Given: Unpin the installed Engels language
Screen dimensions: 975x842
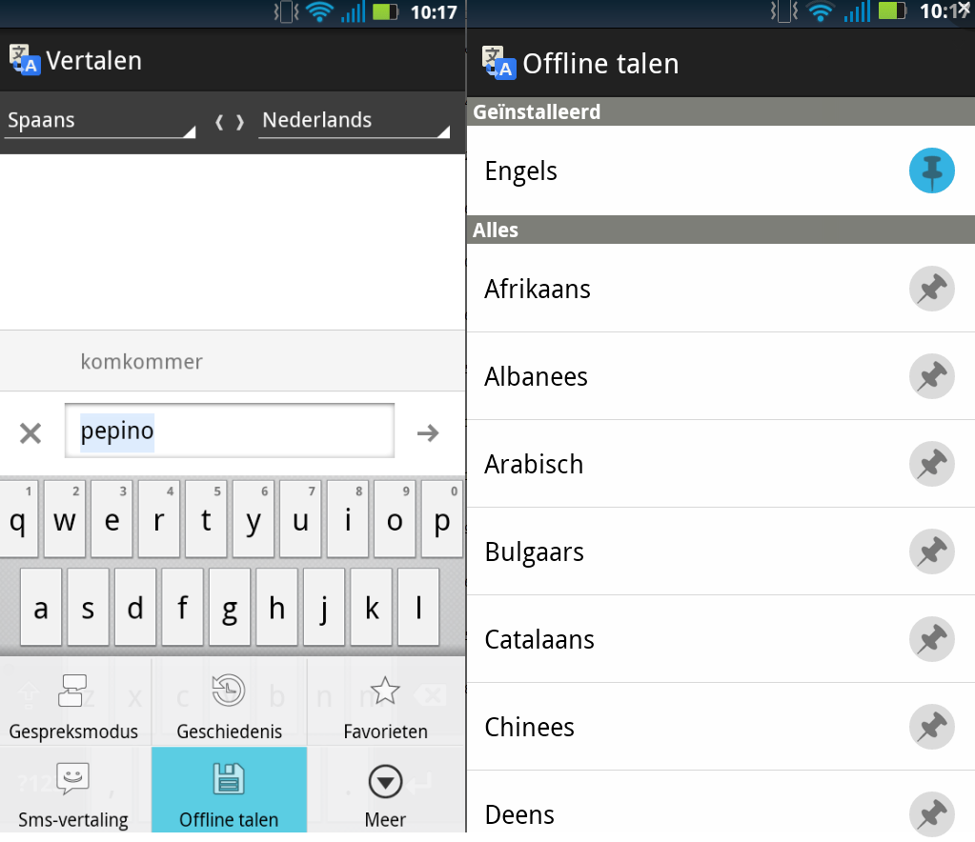Looking at the screenshot, I should pyautogui.click(x=931, y=171).
